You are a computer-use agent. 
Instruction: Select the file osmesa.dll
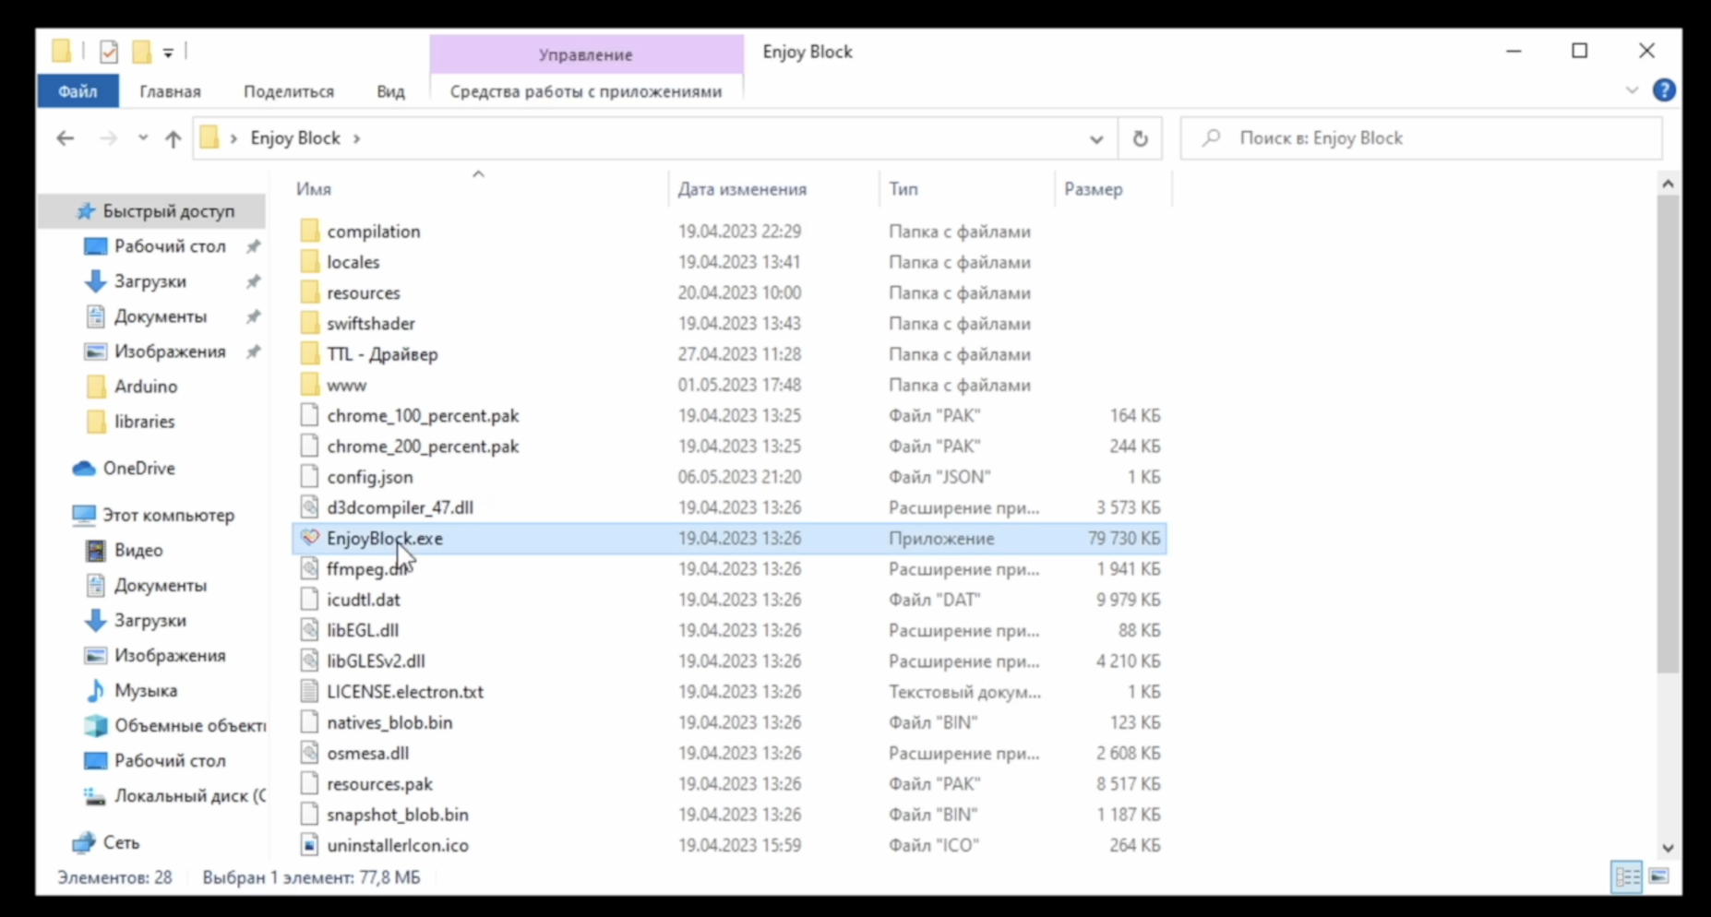[367, 753]
